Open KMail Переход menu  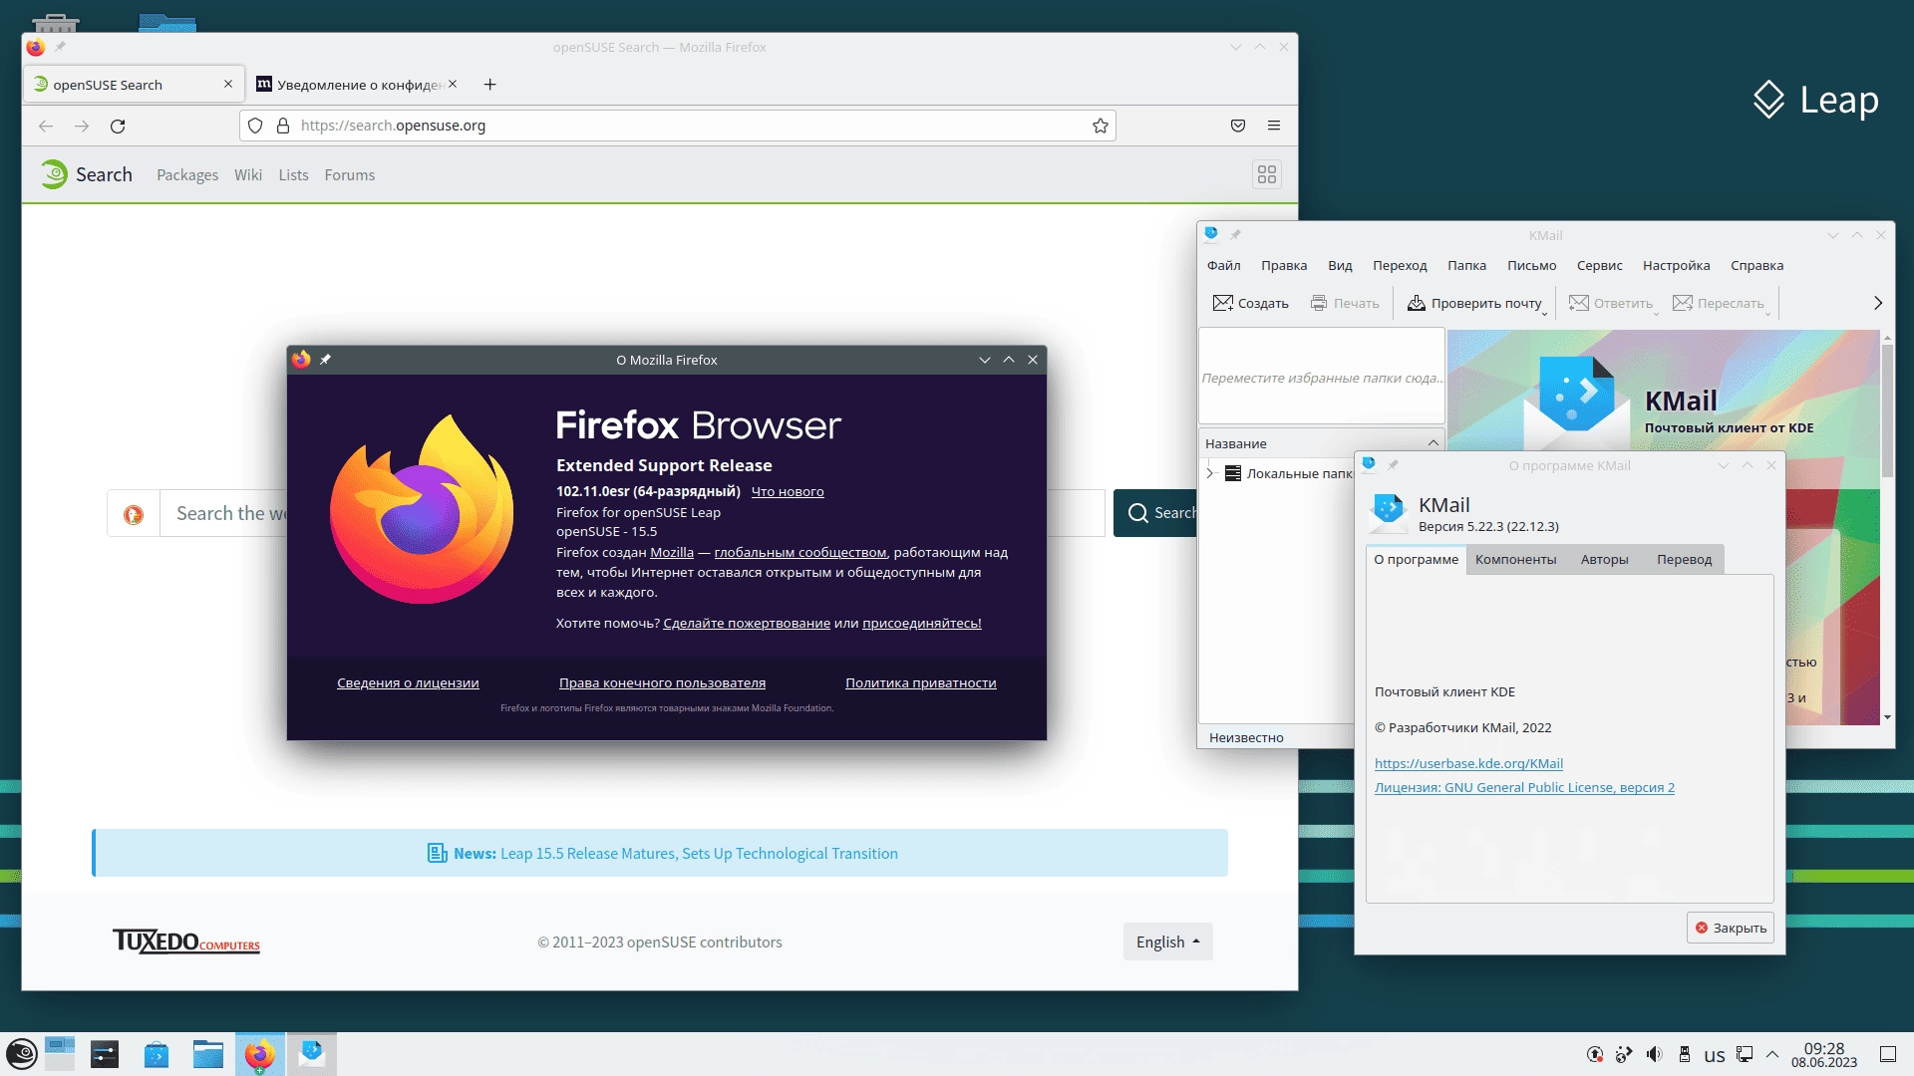pyautogui.click(x=1400, y=265)
